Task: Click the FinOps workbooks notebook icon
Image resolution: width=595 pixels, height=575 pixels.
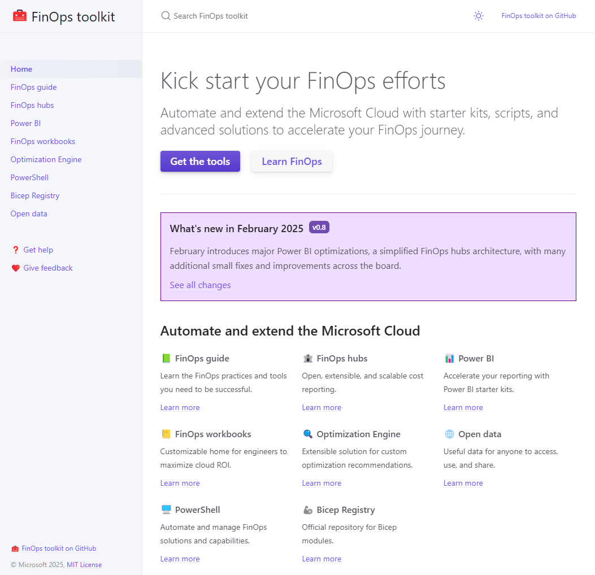Action: coord(166,434)
